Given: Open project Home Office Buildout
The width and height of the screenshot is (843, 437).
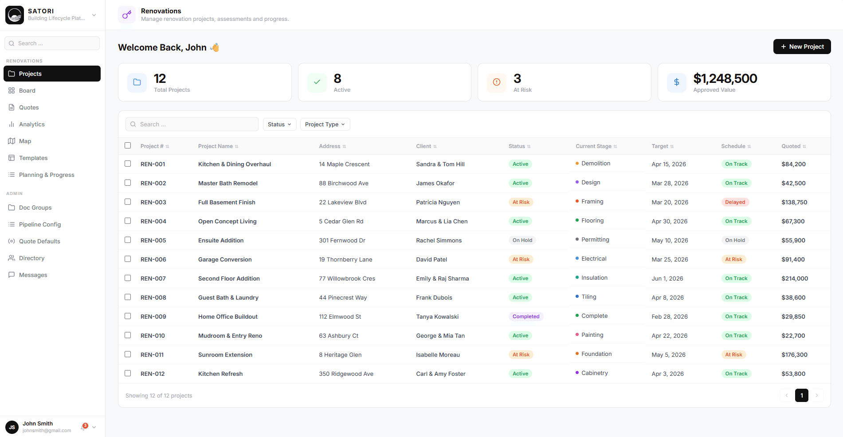Looking at the screenshot, I should click(x=228, y=316).
